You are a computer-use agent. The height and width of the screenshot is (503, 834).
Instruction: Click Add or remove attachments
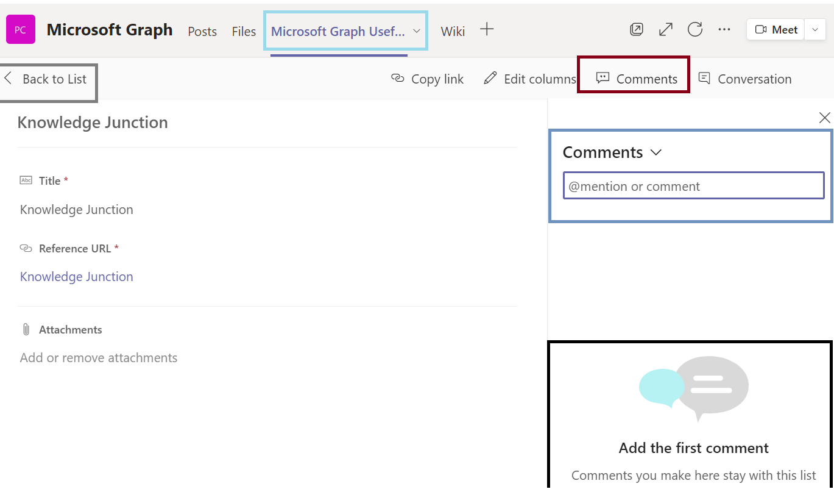(x=99, y=358)
